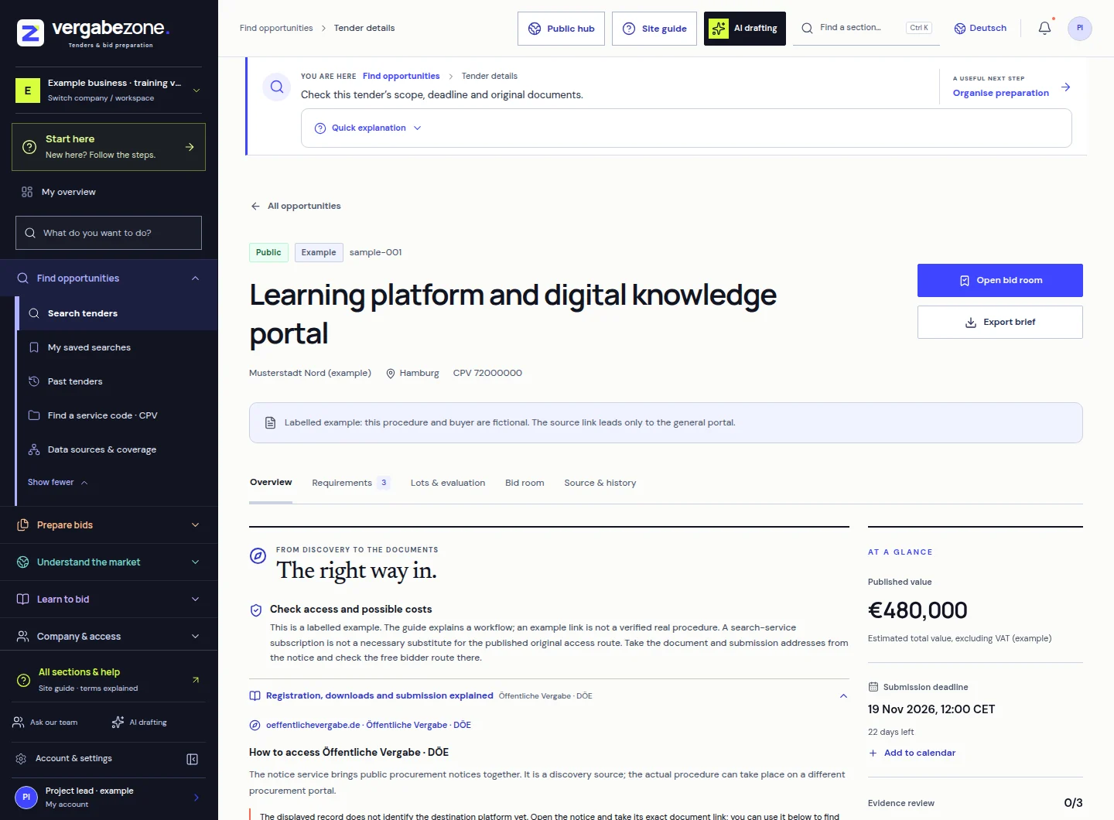The width and height of the screenshot is (1114, 820).
Task: Select the Bid room tab
Action: [525, 483]
